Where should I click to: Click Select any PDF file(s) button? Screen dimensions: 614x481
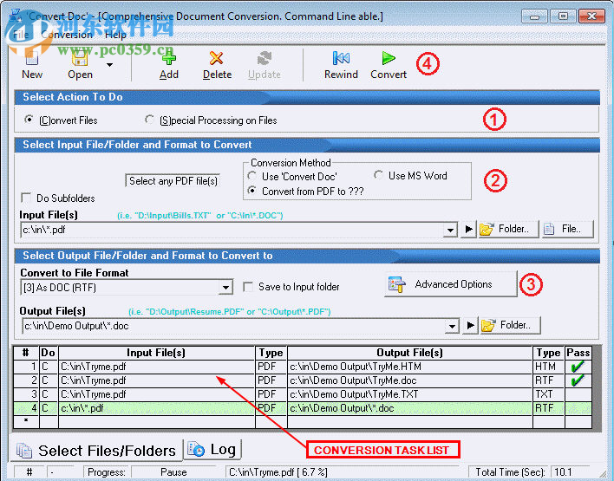173,181
